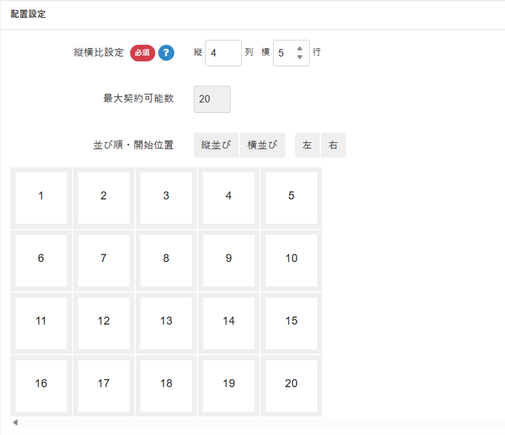
Task: Select grid cell number 17
Action: point(103,386)
